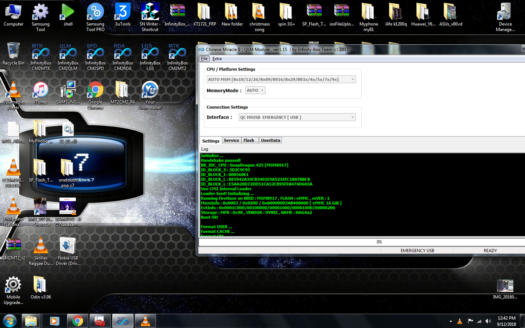The height and width of the screenshot is (328, 525).
Task: Open the network signal tray icon
Action: pyautogui.click(x=479, y=321)
